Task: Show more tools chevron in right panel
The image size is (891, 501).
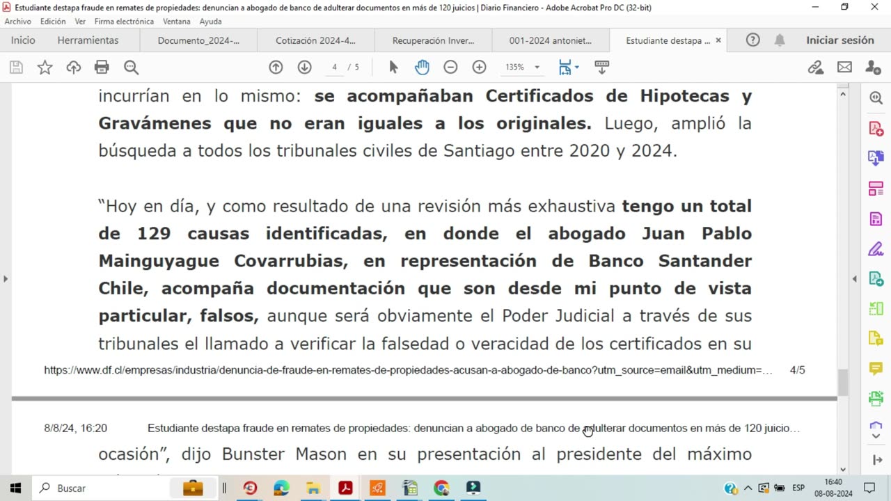Action: (x=876, y=436)
